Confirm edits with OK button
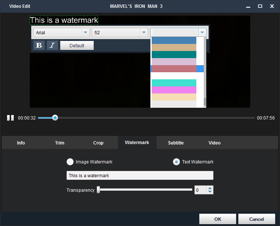 [218, 219]
